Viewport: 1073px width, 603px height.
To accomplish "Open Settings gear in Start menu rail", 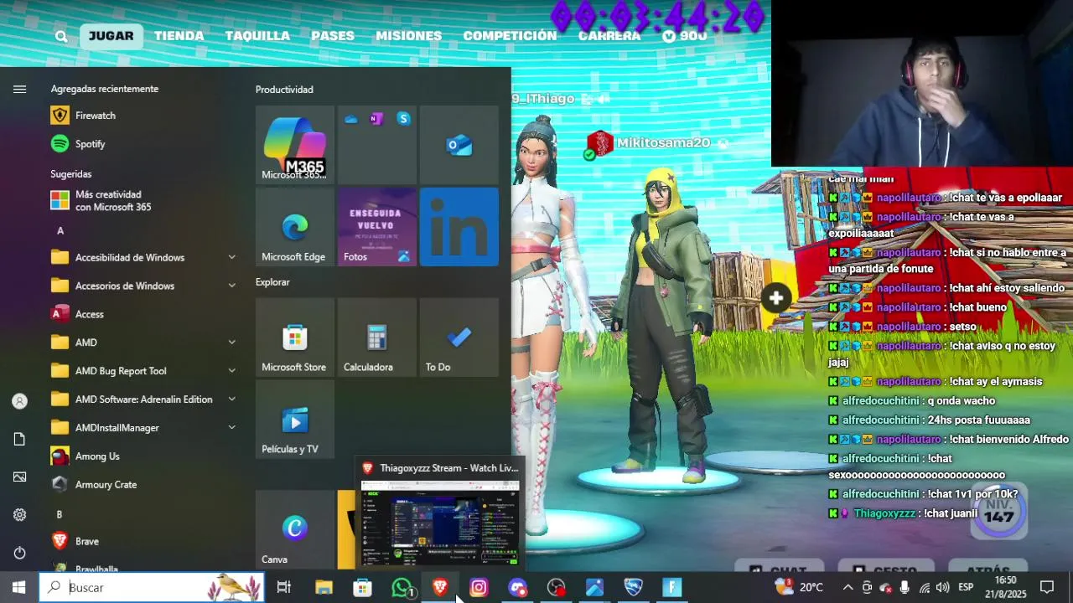I will 19,515.
